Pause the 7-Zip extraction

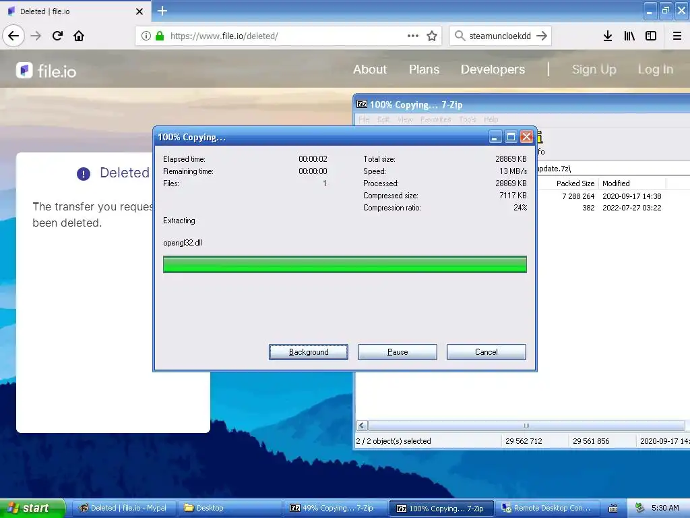(398, 352)
